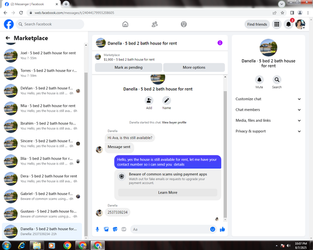Open File Explorer from the taskbar
Image resolution: width=313 pixels, height=250 pixels.
coord(37,246)
